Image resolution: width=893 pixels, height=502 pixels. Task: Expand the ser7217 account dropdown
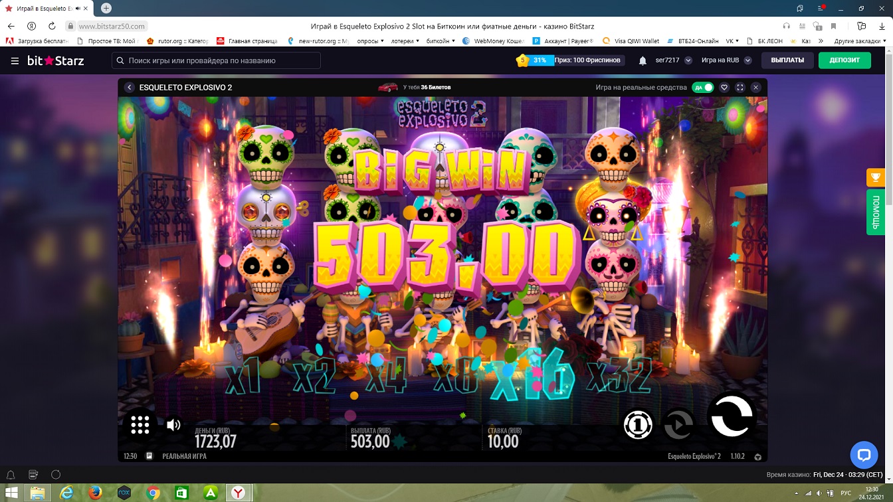(x=673, y=60)
